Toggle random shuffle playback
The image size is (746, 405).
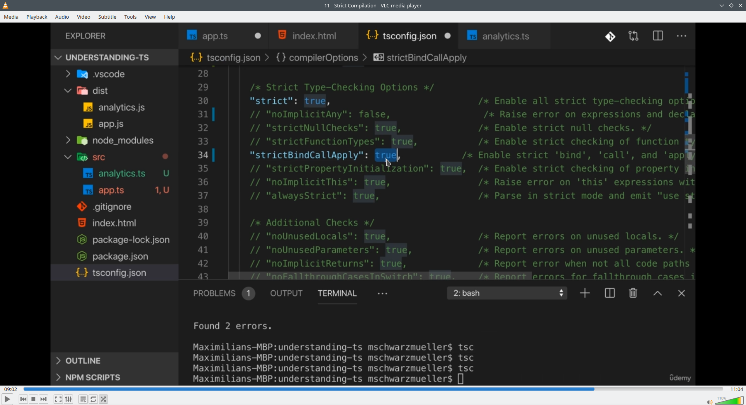point(104,399)
